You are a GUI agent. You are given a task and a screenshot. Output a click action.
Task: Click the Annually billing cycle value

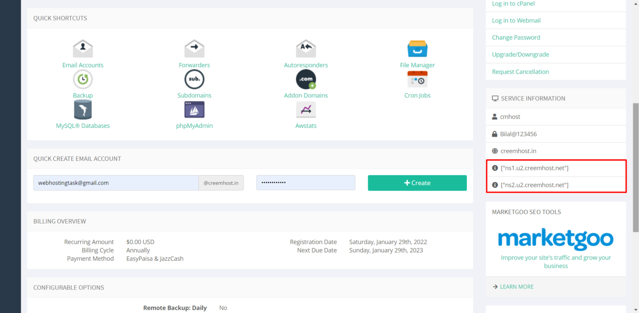coord(138,250)
